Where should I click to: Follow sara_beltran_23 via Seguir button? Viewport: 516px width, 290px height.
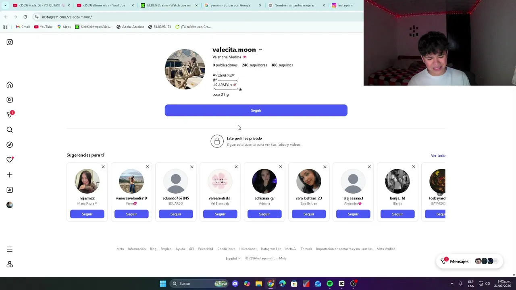point(309,214)
